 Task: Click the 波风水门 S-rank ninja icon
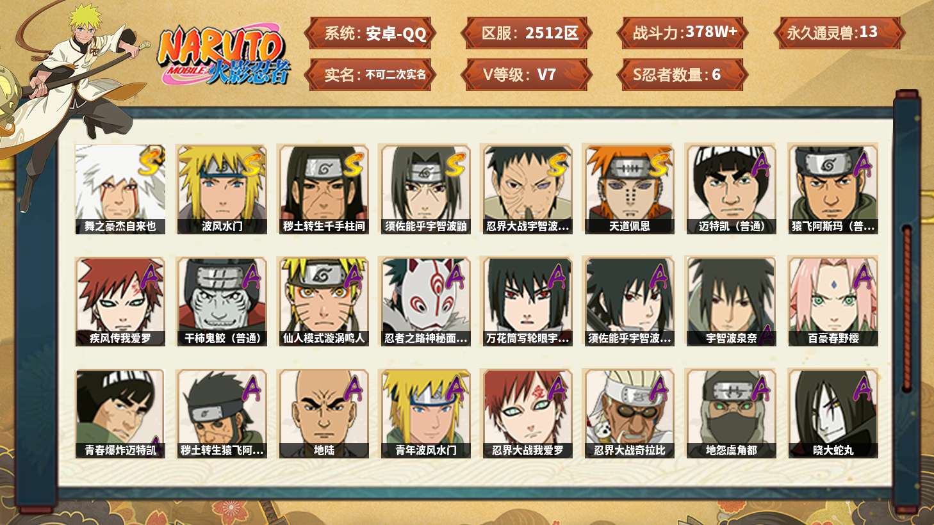[x=222, y=189]
